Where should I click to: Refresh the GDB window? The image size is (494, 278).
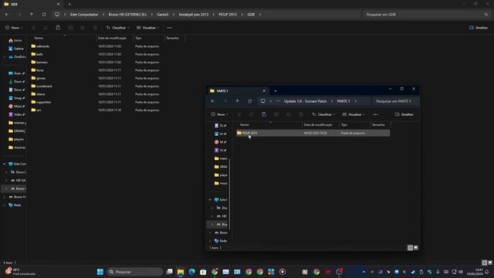(44, 15)
